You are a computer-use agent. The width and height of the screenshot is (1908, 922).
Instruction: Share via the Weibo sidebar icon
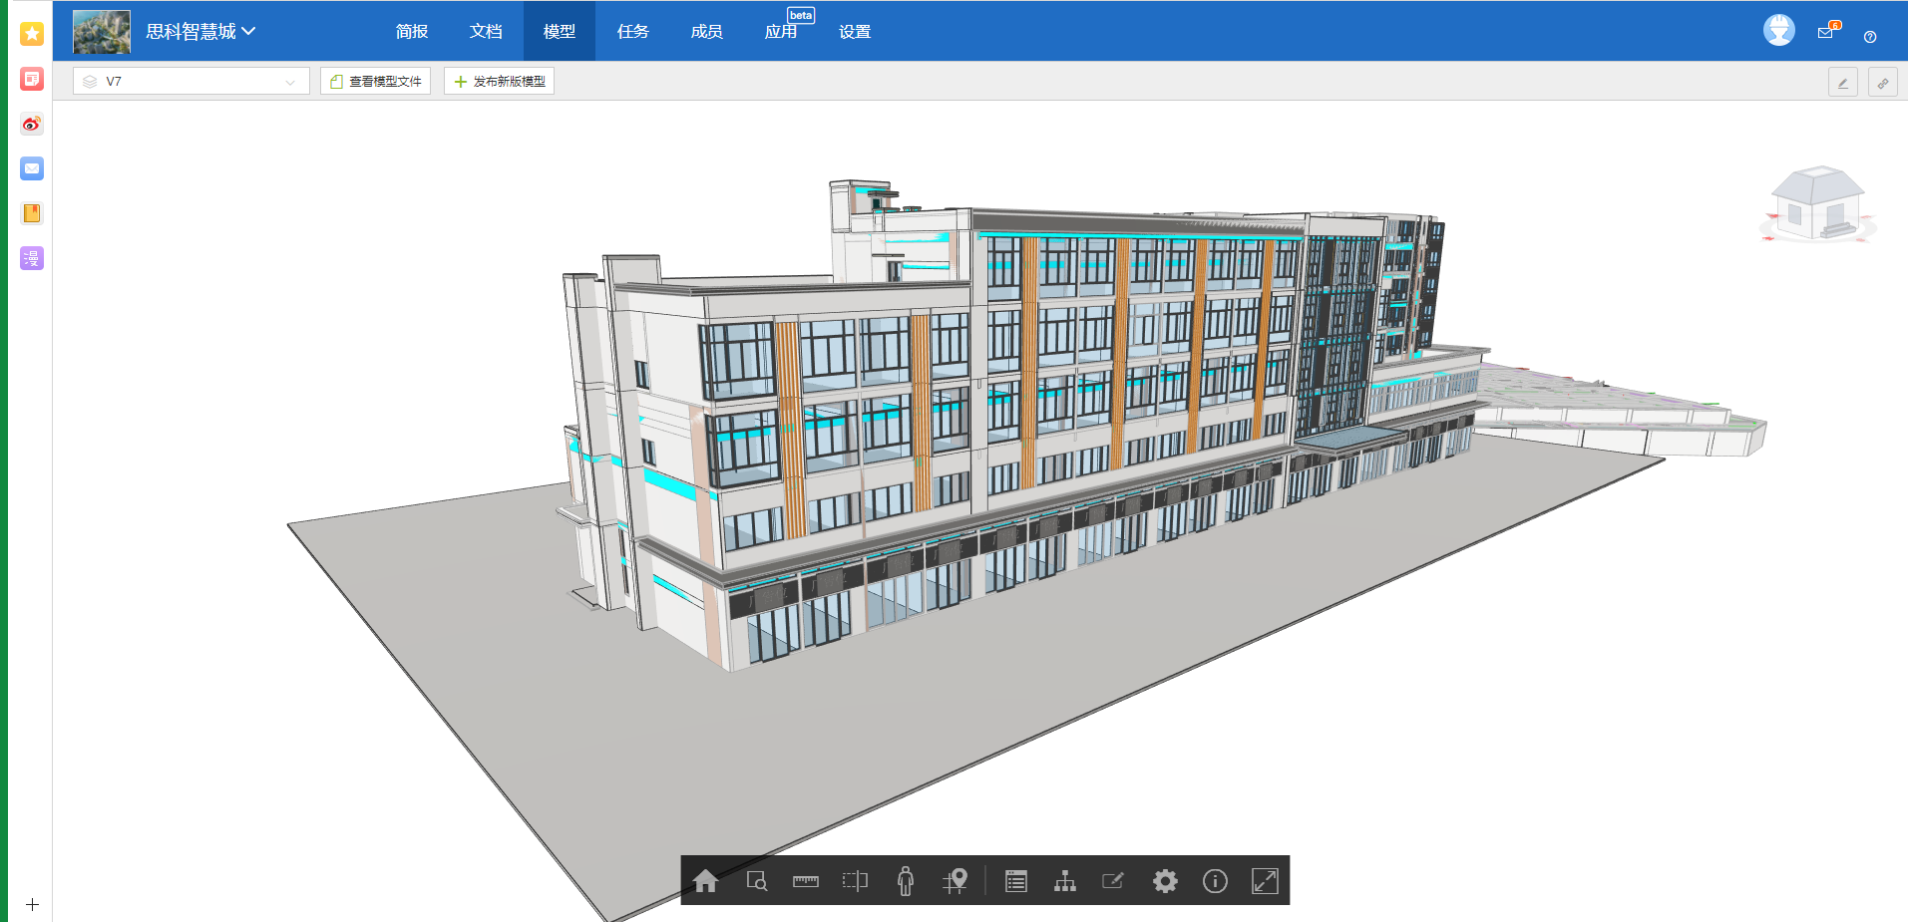pyautogui.click(x=31, y=124)
